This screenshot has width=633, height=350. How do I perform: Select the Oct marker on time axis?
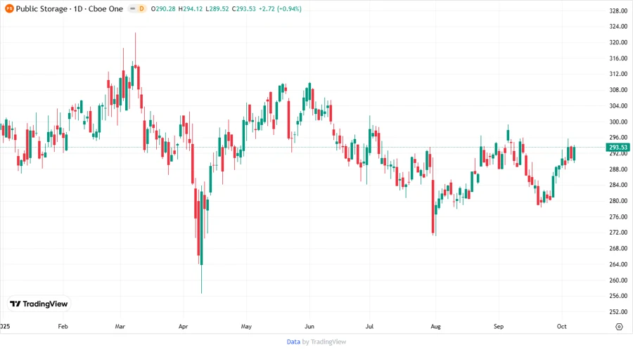[x=561, y=327]
